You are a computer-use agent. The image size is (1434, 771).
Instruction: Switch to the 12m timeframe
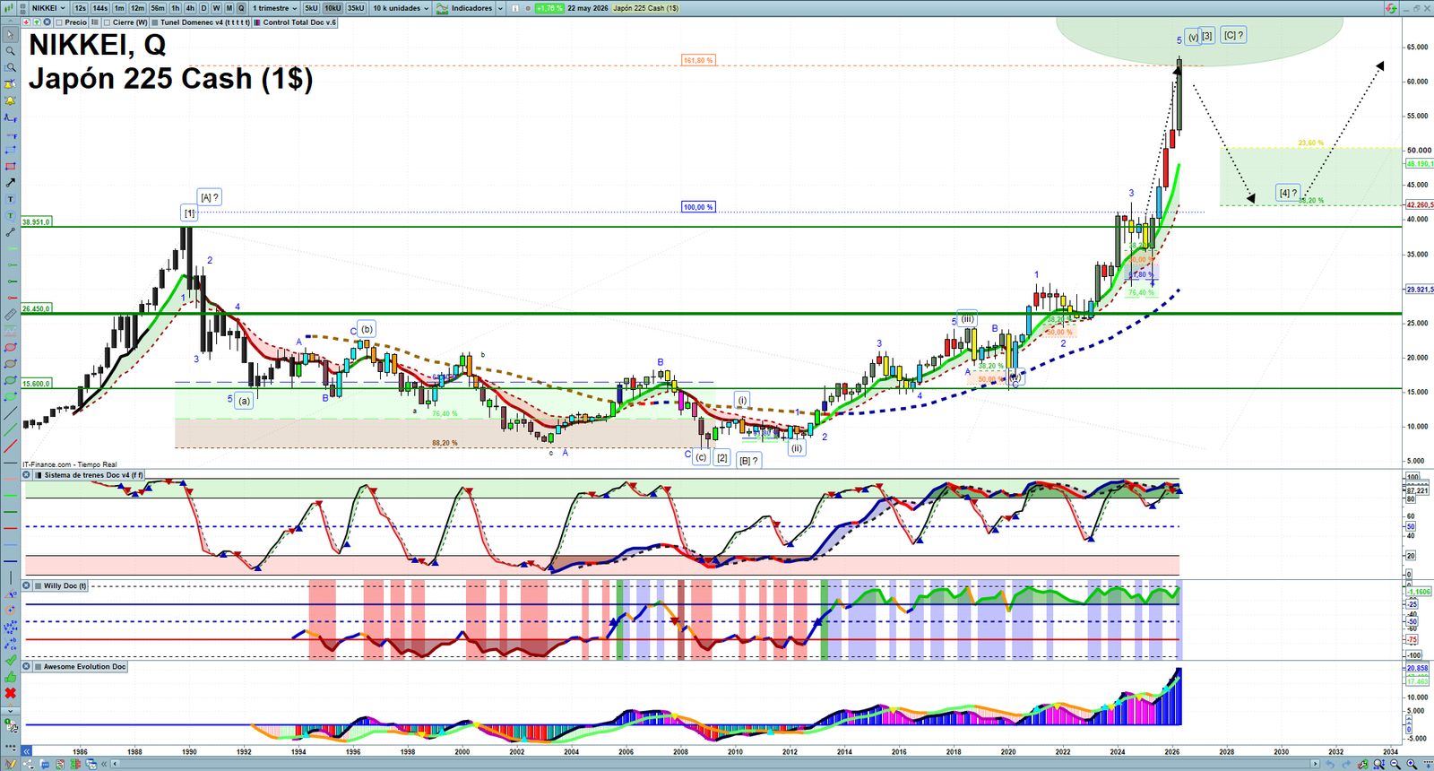[x=137, y=8]
